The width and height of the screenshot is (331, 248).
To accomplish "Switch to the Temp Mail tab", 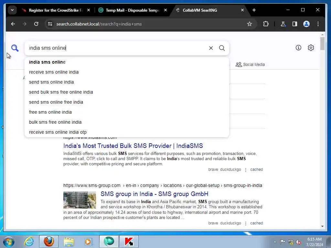I will (133, 10).
